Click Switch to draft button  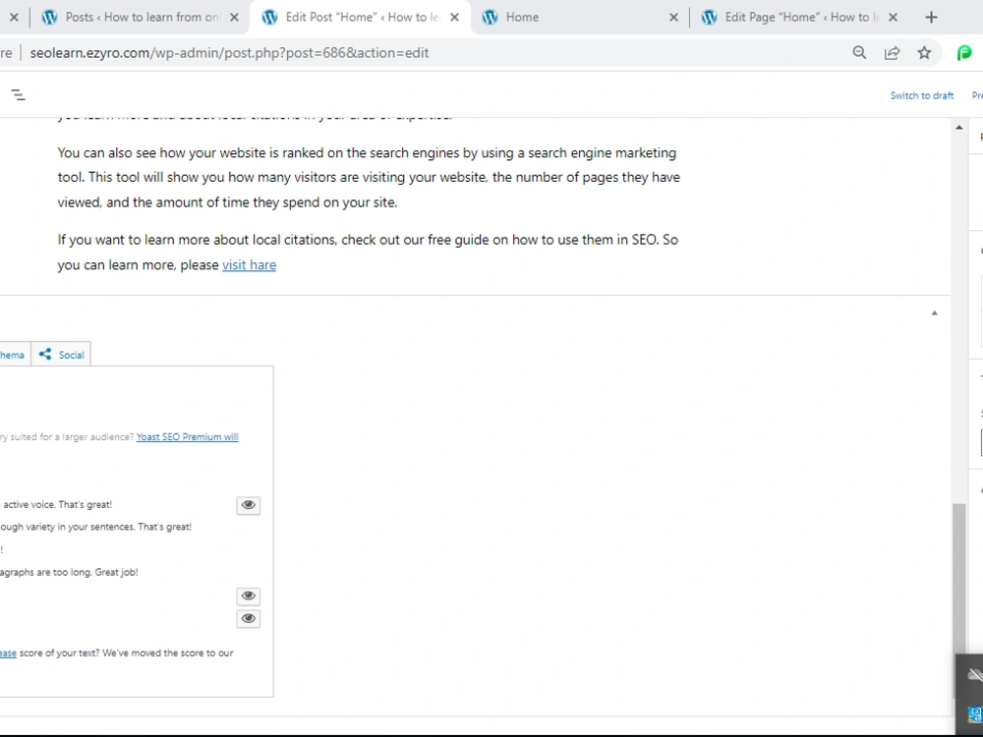[x=922, y=95]
